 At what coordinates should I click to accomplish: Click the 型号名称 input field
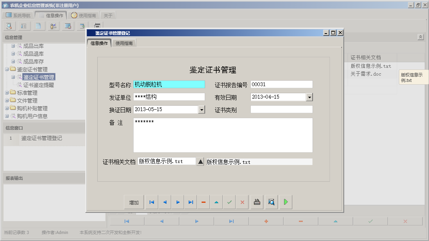[169, 84]
